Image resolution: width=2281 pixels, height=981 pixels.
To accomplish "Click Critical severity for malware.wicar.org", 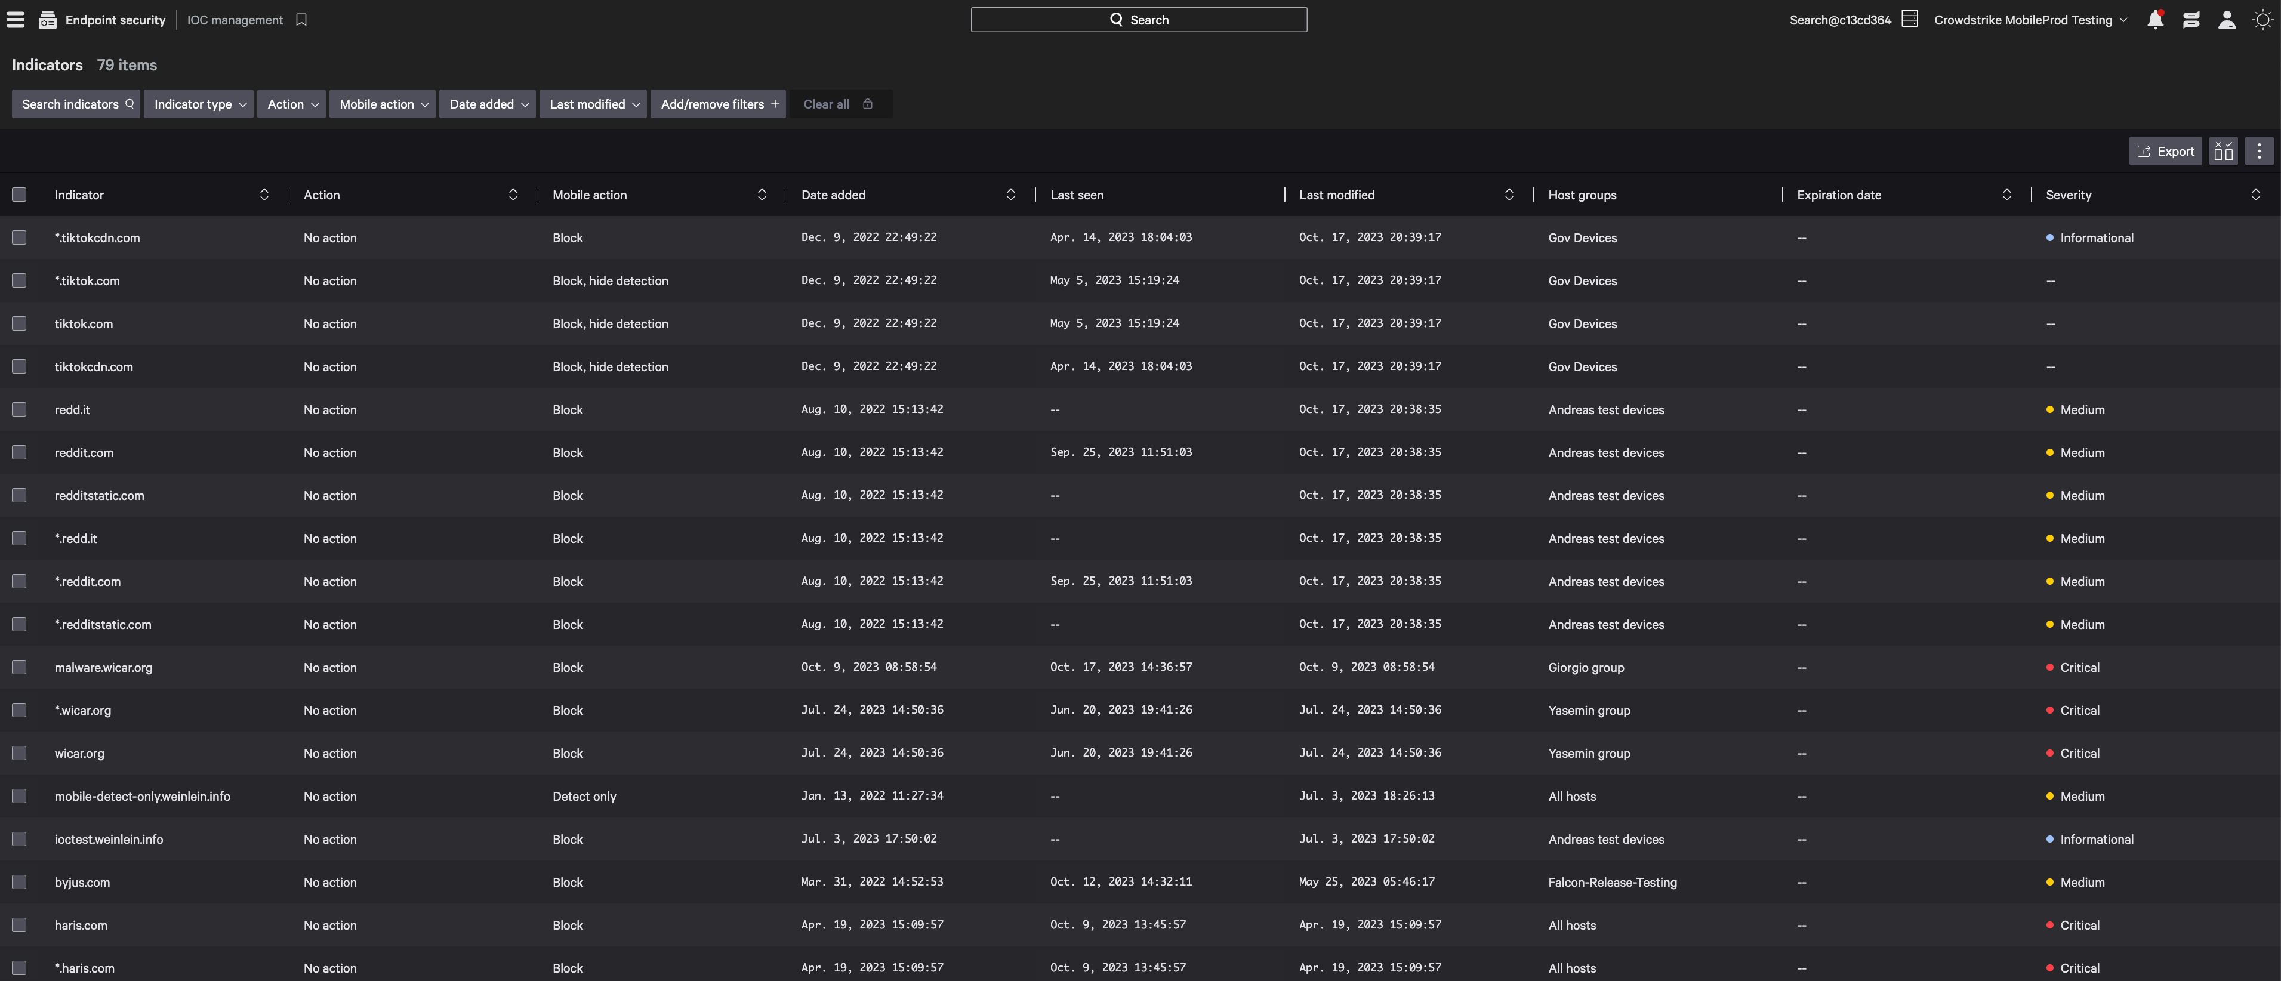I will (x=2073, y=668).
